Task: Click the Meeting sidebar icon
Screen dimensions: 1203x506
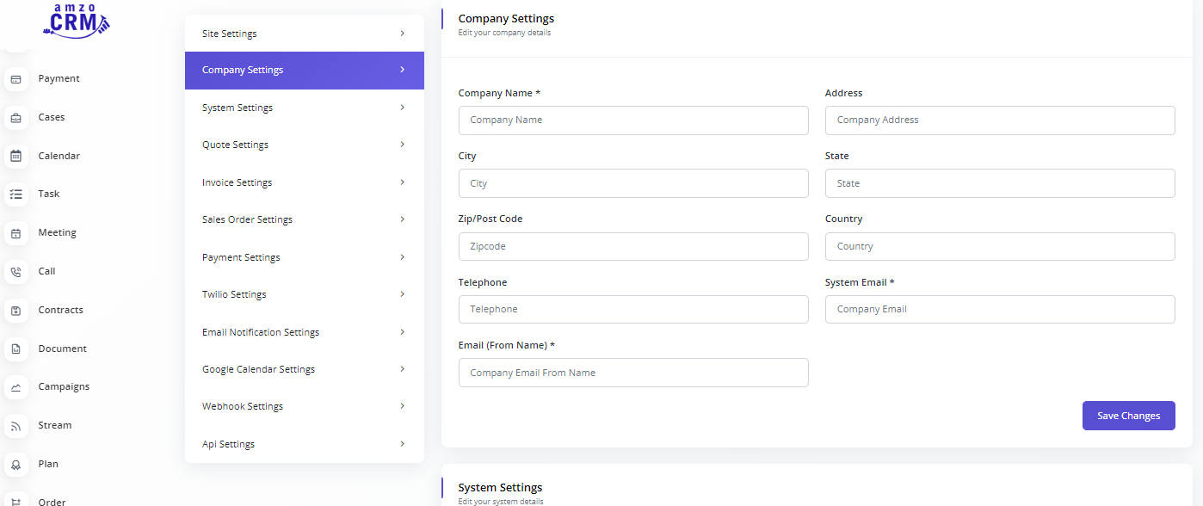Action: pos(15,233)
